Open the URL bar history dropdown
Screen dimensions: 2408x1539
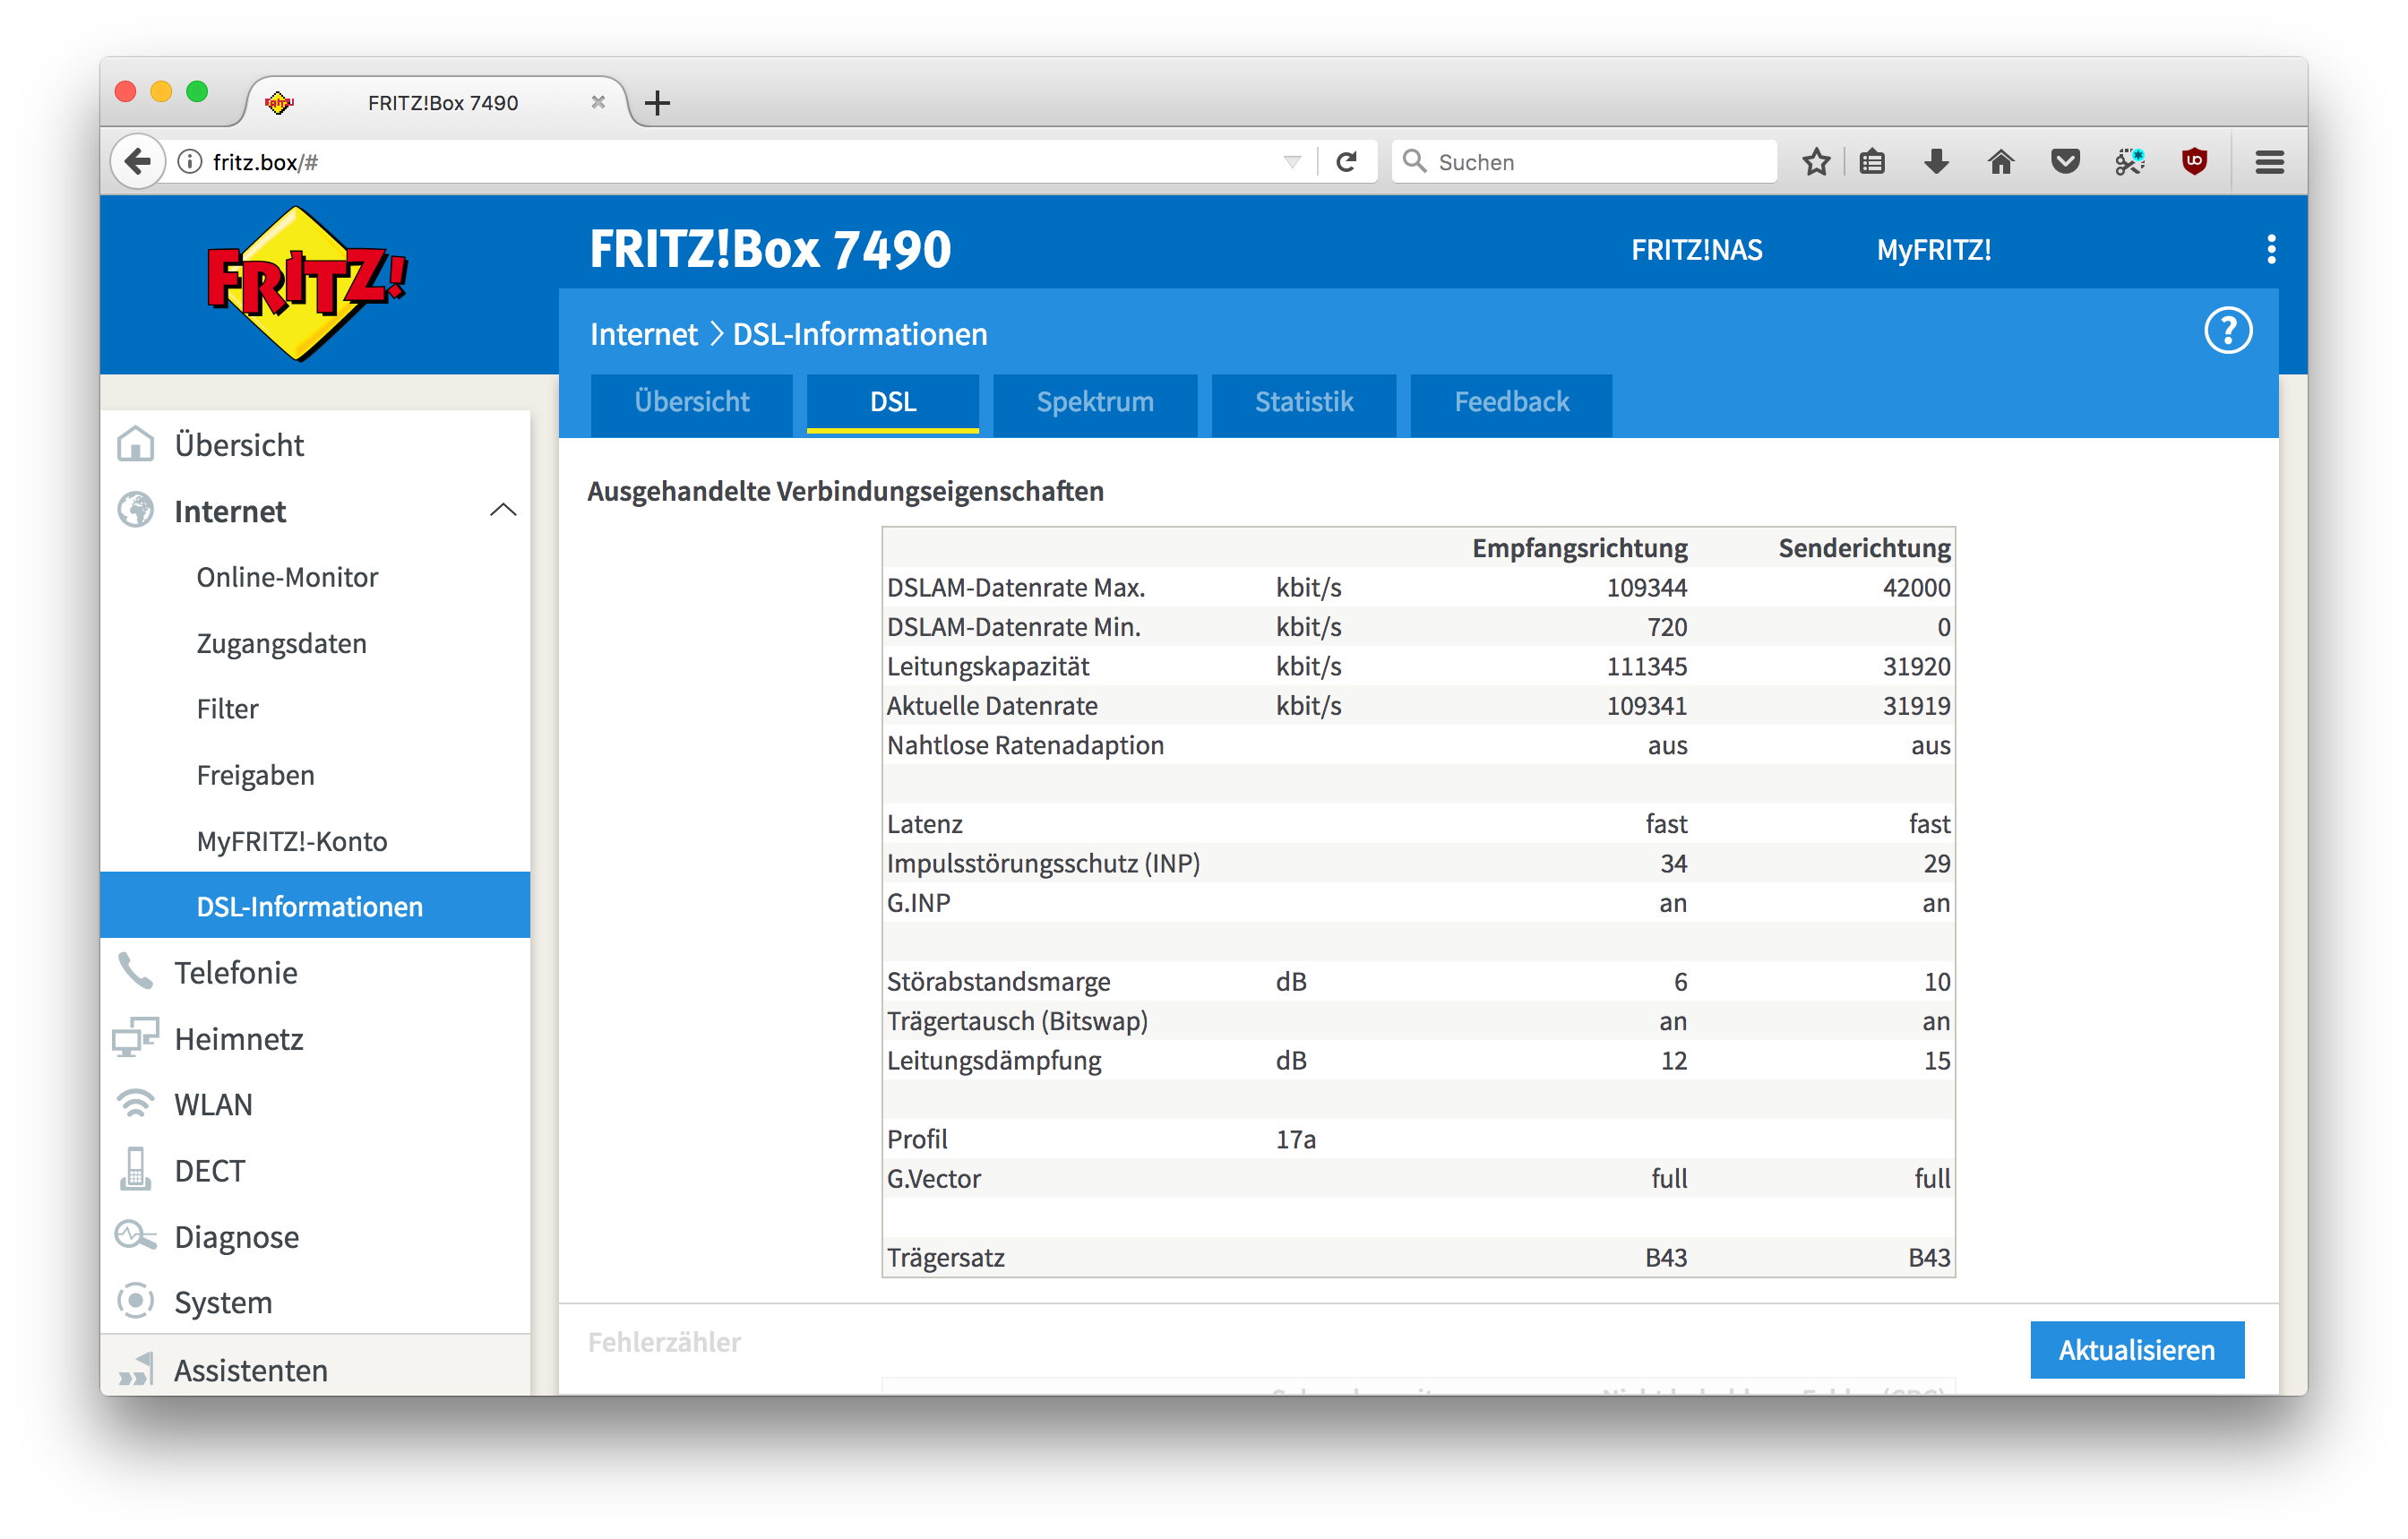1292,162
